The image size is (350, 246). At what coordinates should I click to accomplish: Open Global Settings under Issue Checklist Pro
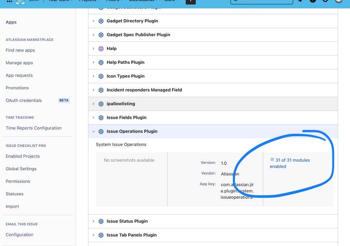click(x=21, y=169)
